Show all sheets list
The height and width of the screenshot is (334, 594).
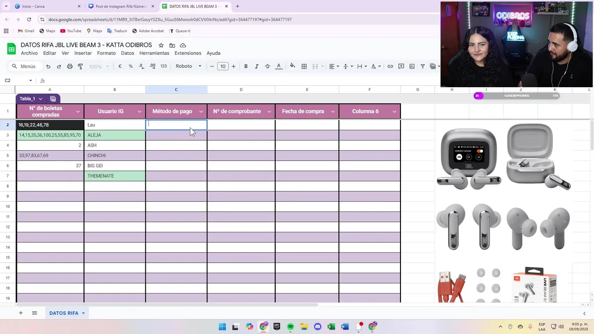click(34, 313)
